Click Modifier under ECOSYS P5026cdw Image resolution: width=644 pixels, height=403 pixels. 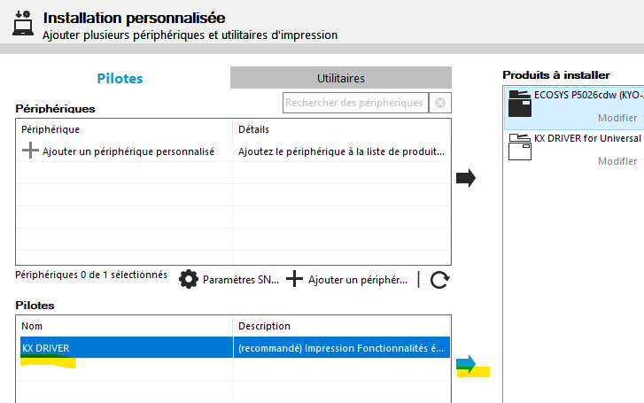point(617,118)
